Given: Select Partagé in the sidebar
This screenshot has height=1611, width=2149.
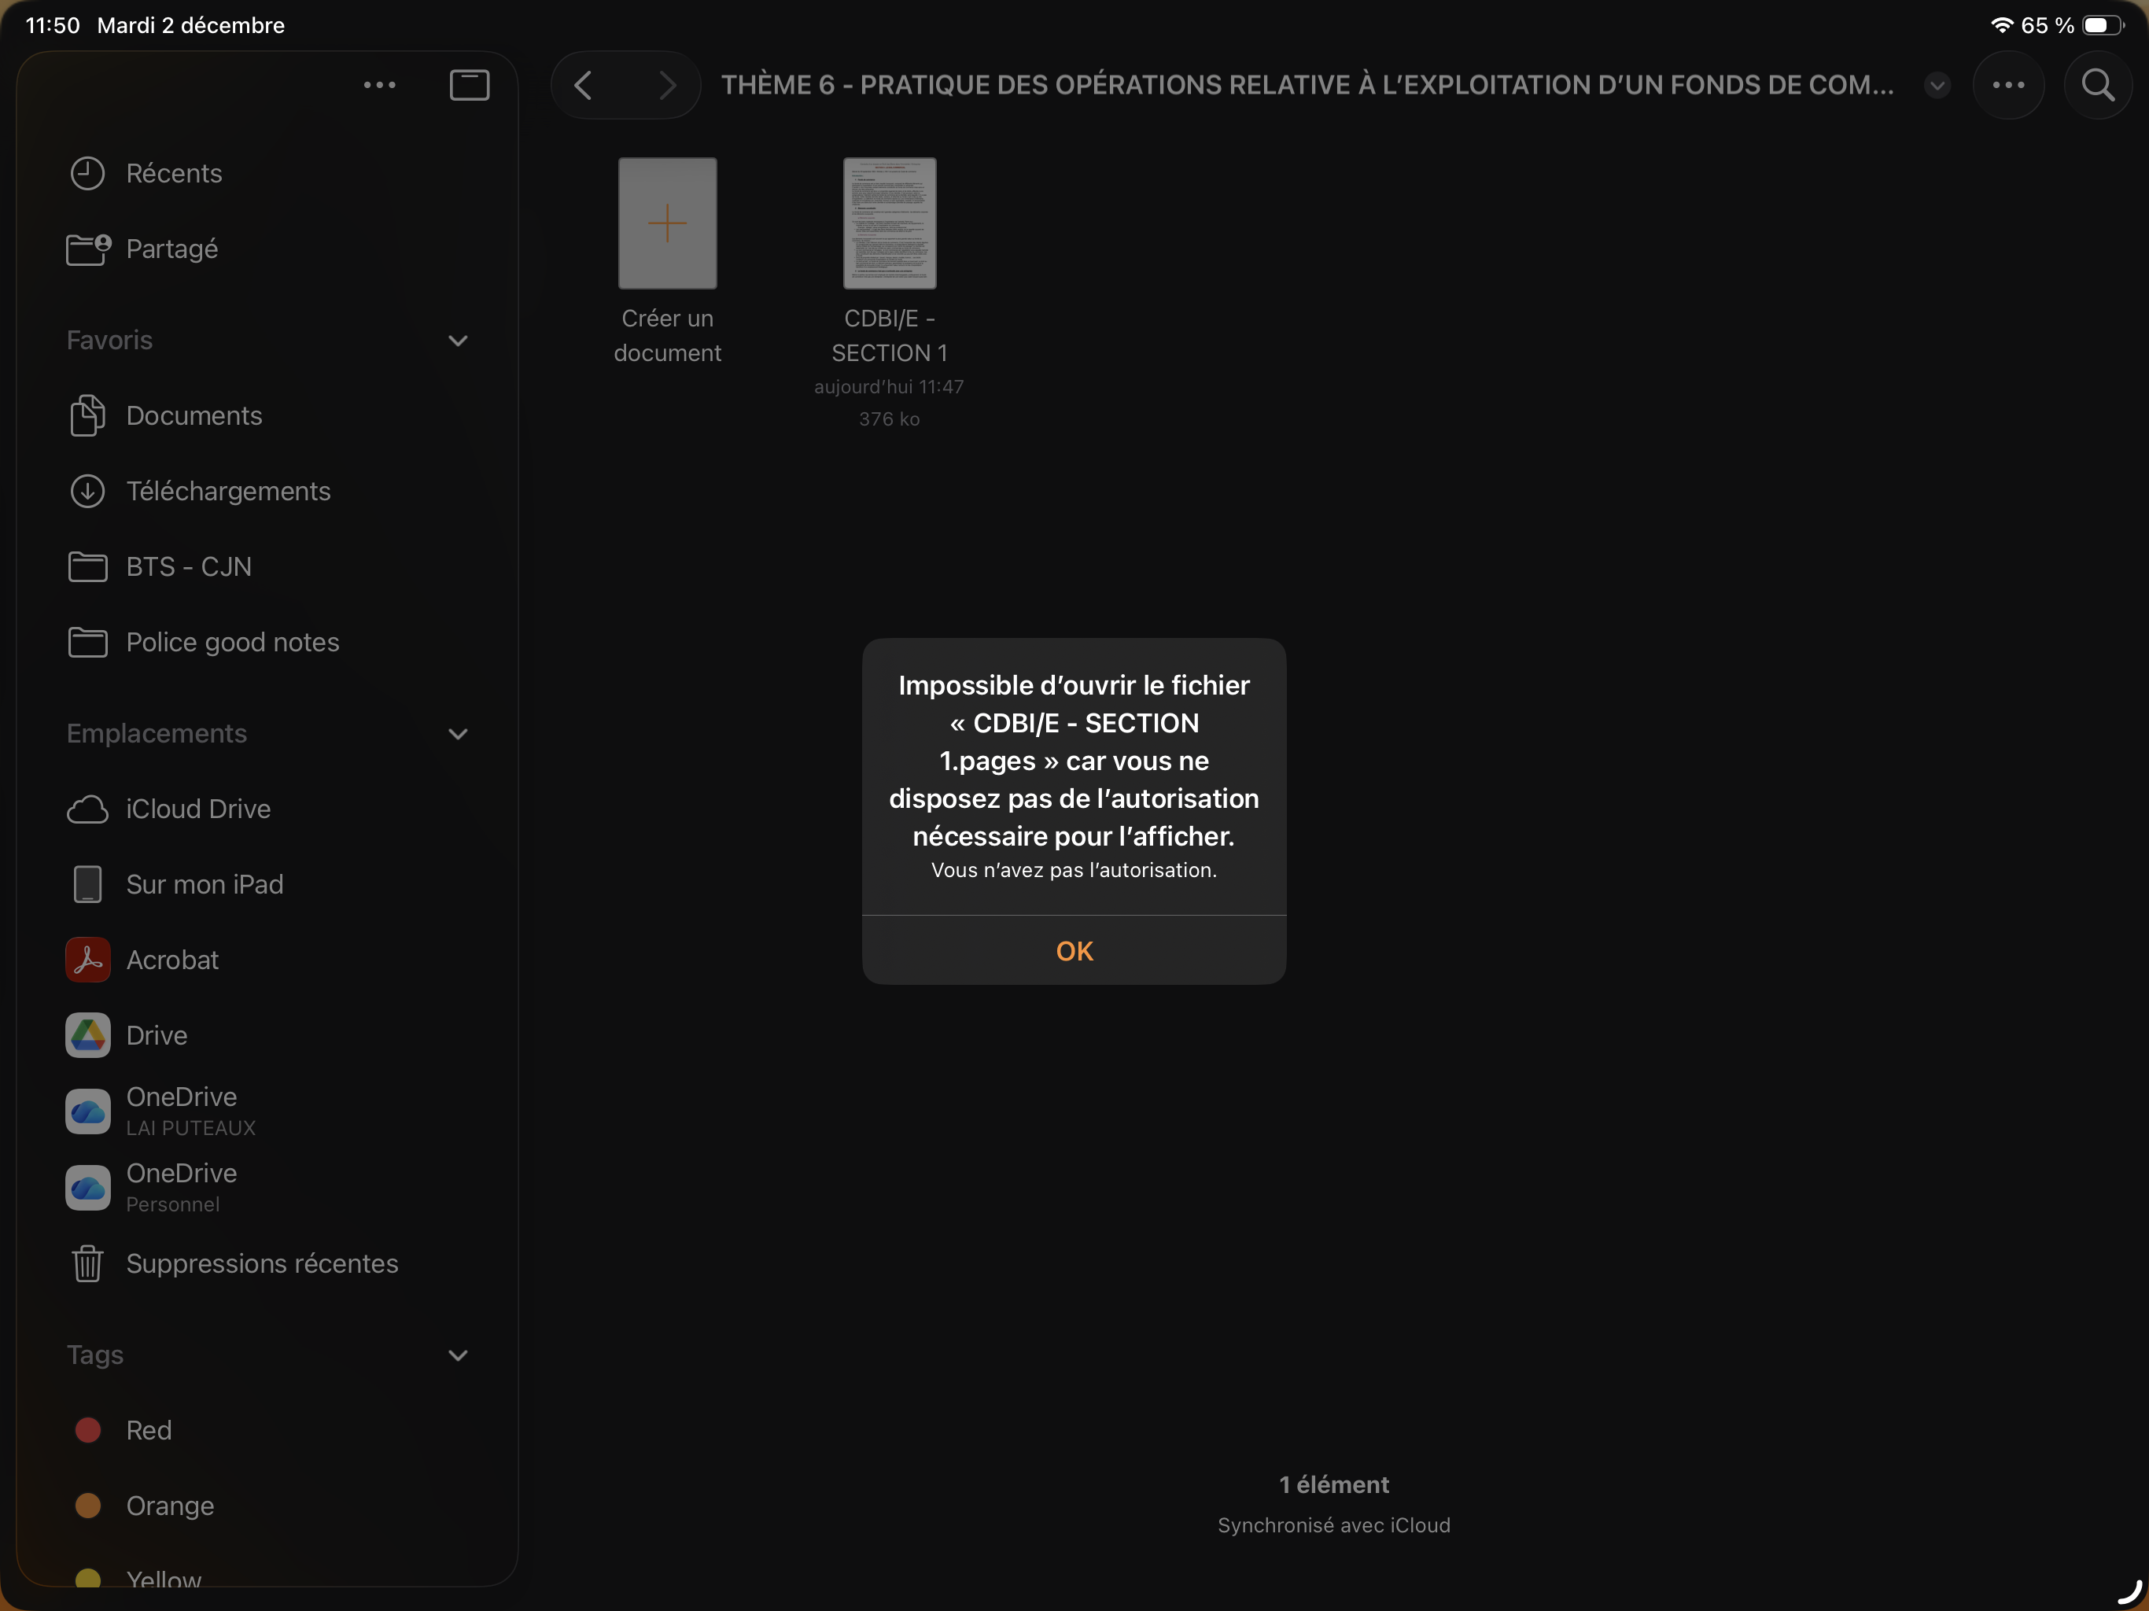Looking at the screenshot, I should (172, 249).
